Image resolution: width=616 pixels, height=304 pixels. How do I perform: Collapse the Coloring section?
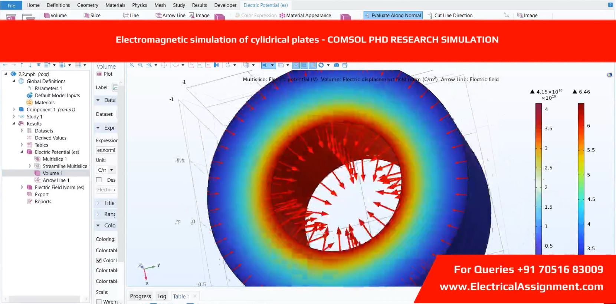[x=98, y=225]
